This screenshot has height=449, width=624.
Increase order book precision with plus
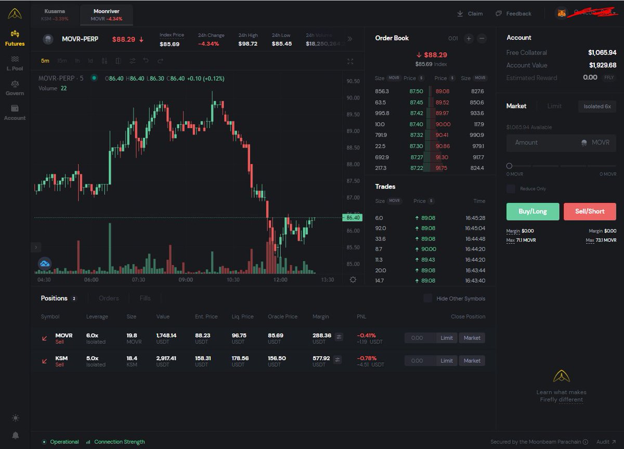[x=469, y=38]
